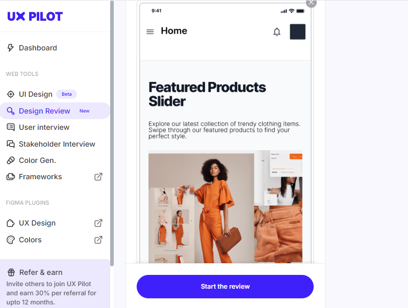Viewport: 408px width, 308px height.
Task: Close the uploaded design preview
Action: 311,3
